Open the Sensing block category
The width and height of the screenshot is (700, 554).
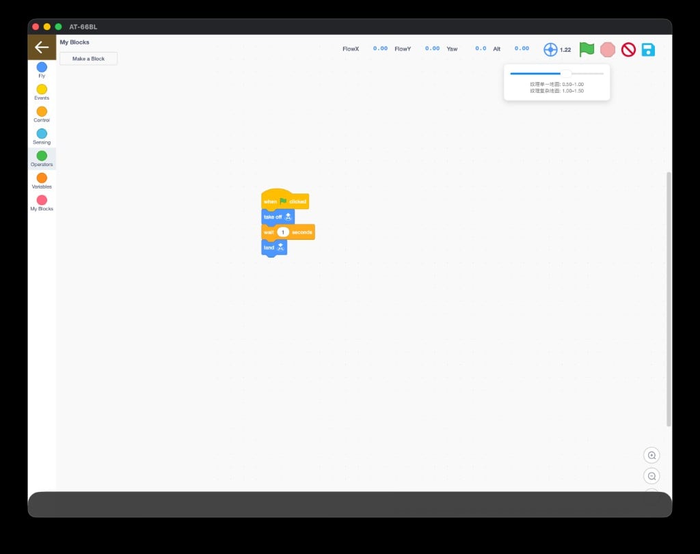click(x=42, y=137)
